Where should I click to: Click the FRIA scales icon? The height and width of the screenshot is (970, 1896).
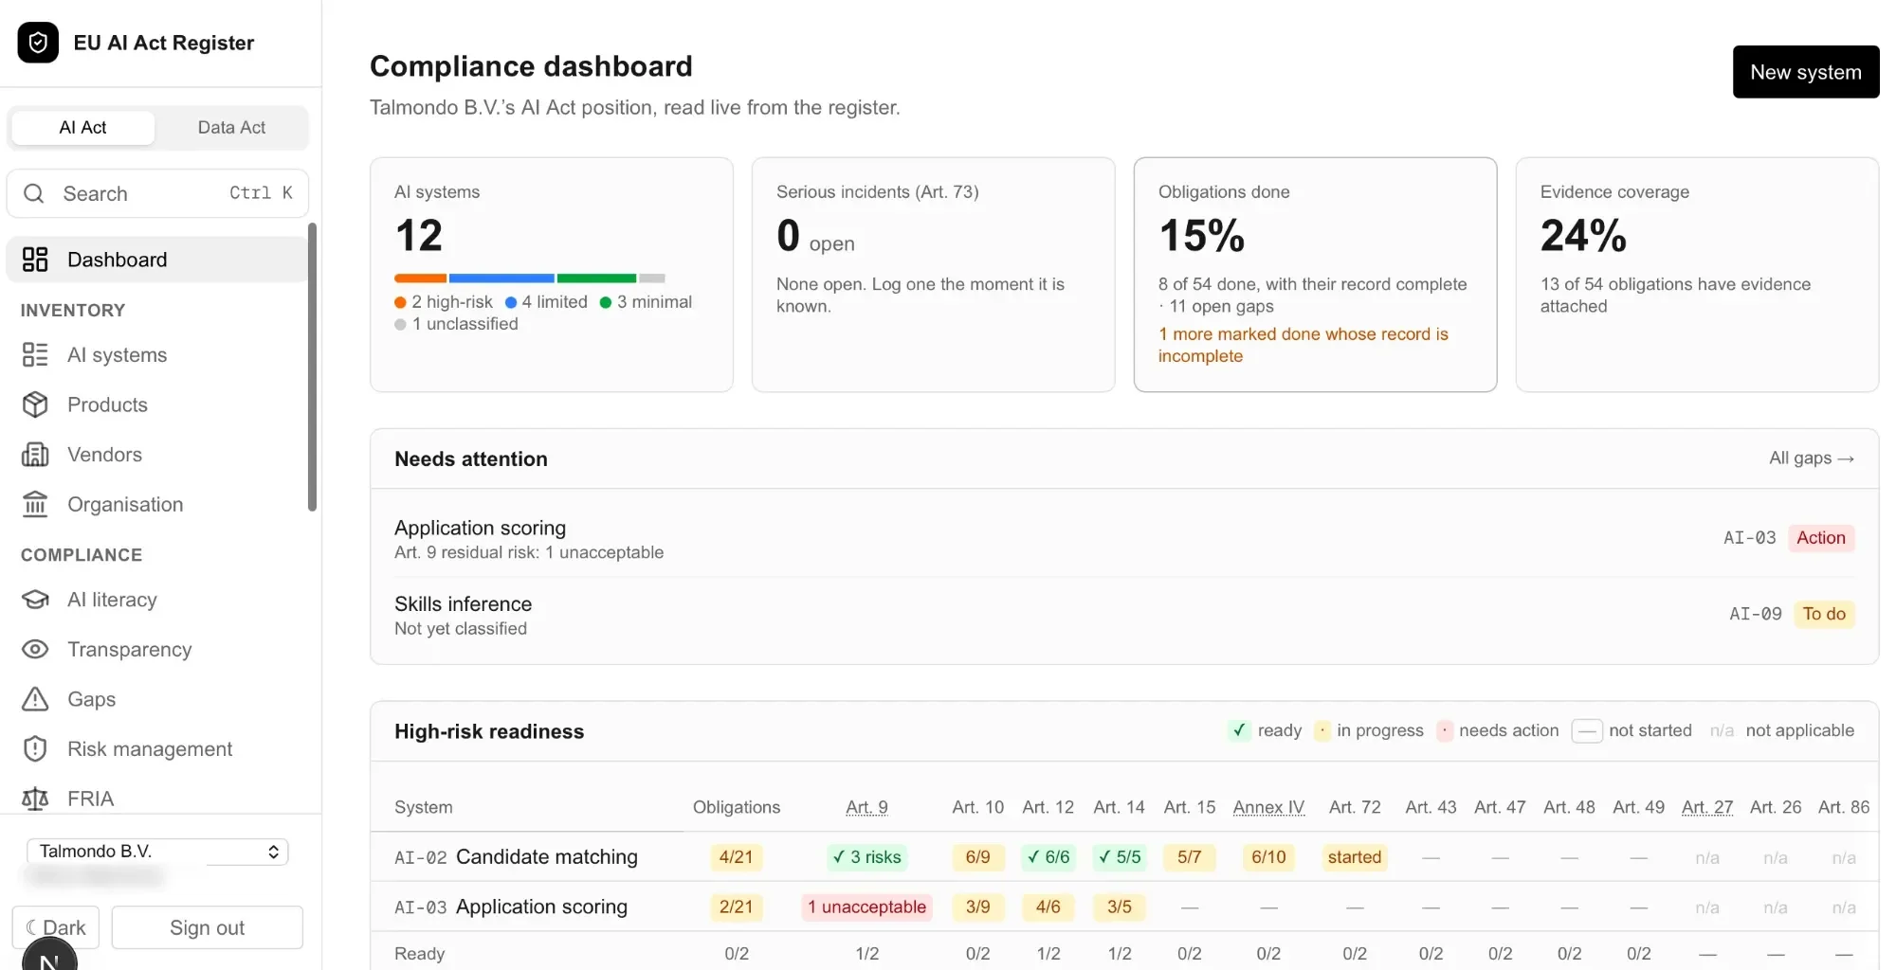35,799
